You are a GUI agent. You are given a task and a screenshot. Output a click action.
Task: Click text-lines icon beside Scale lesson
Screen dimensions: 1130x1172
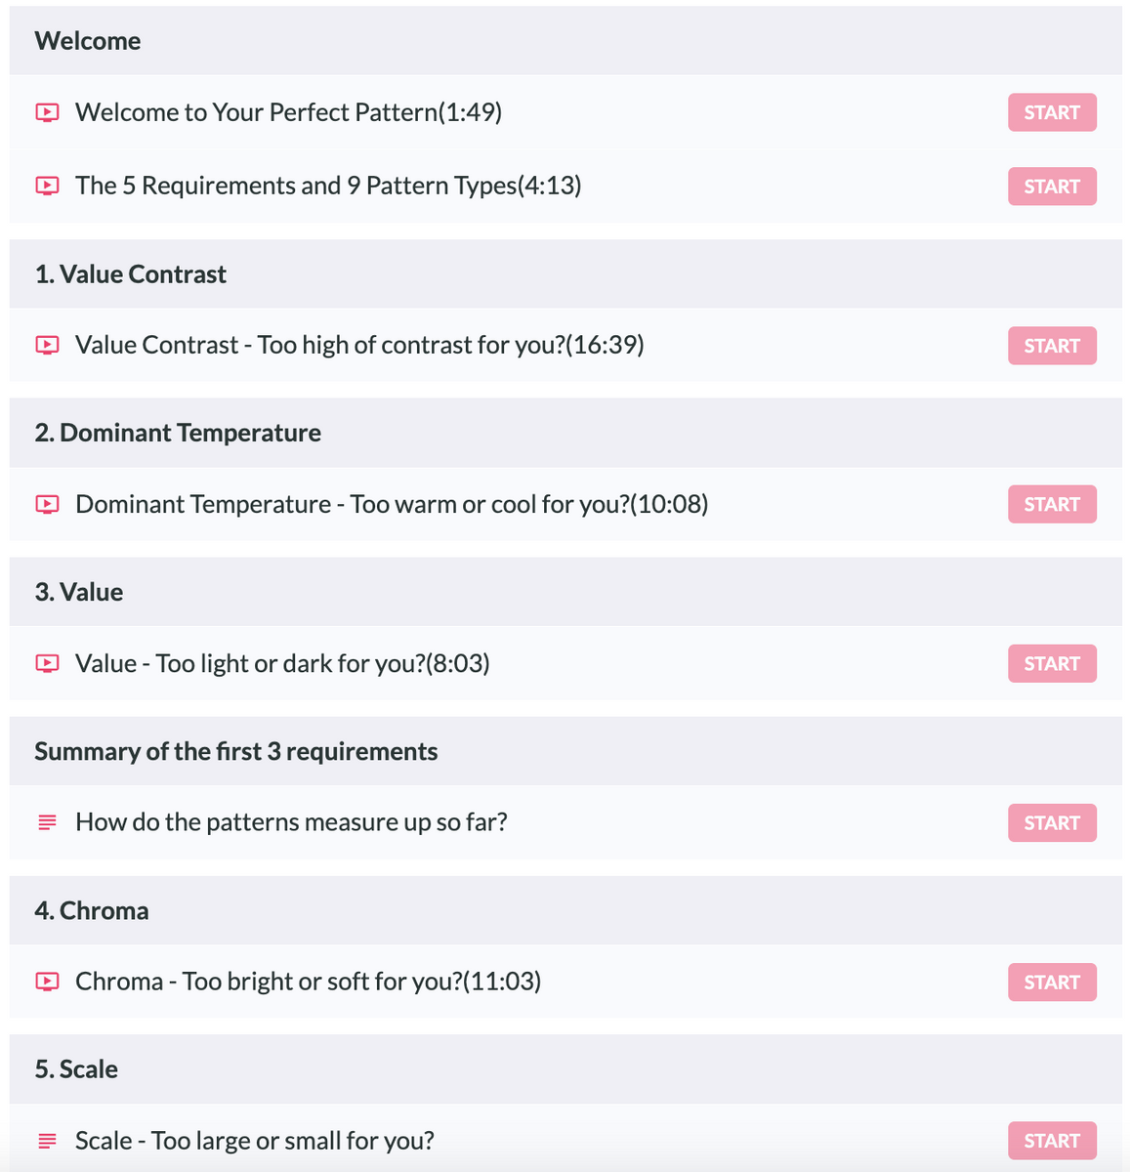click(47, 1141)
